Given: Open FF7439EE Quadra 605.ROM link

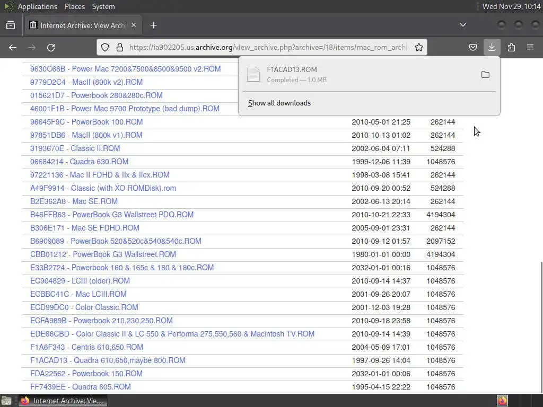Looking at the screenshot, I should tap(81, 387).
